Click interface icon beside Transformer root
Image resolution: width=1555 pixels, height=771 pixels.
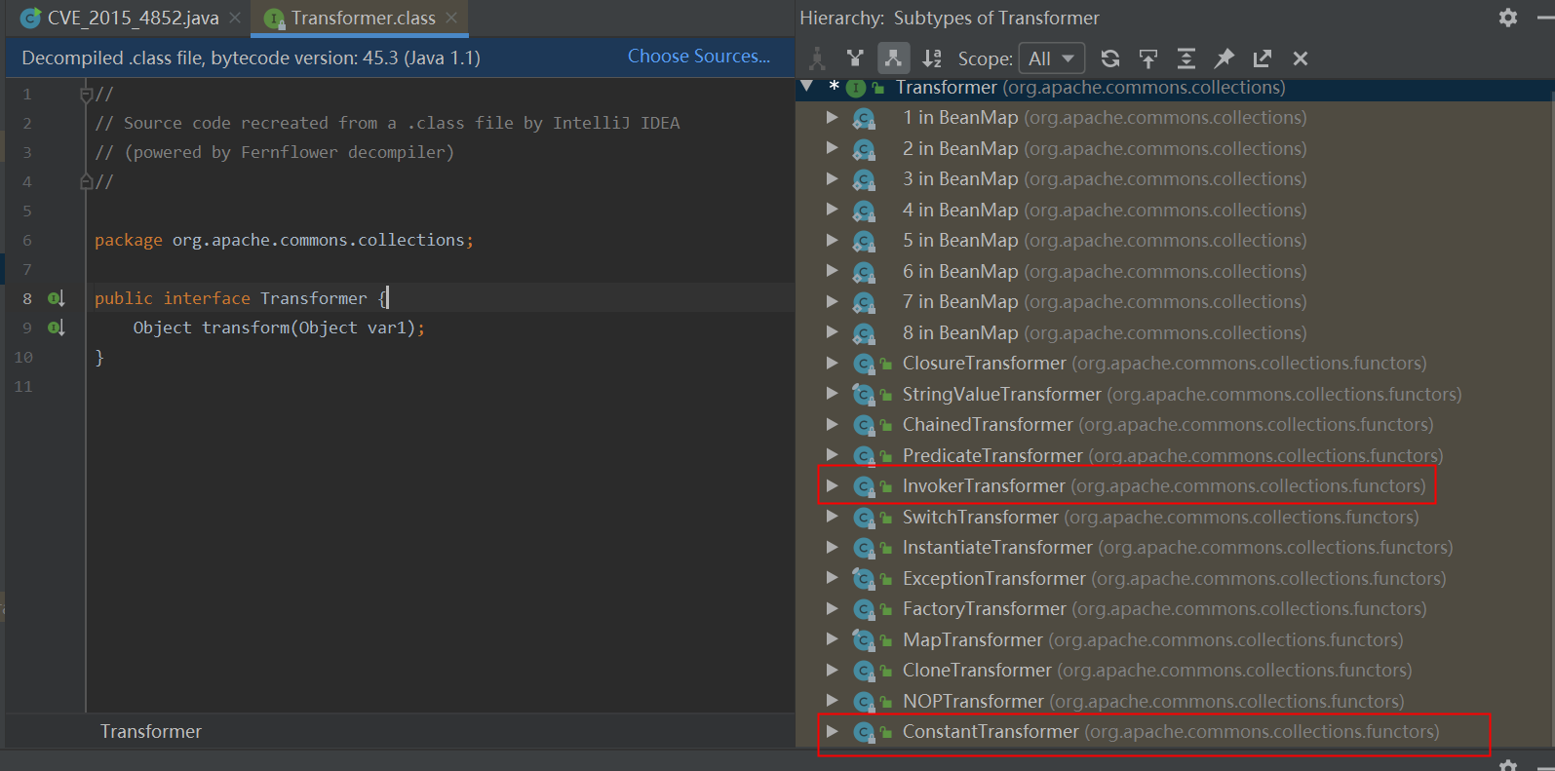[856, 88]
